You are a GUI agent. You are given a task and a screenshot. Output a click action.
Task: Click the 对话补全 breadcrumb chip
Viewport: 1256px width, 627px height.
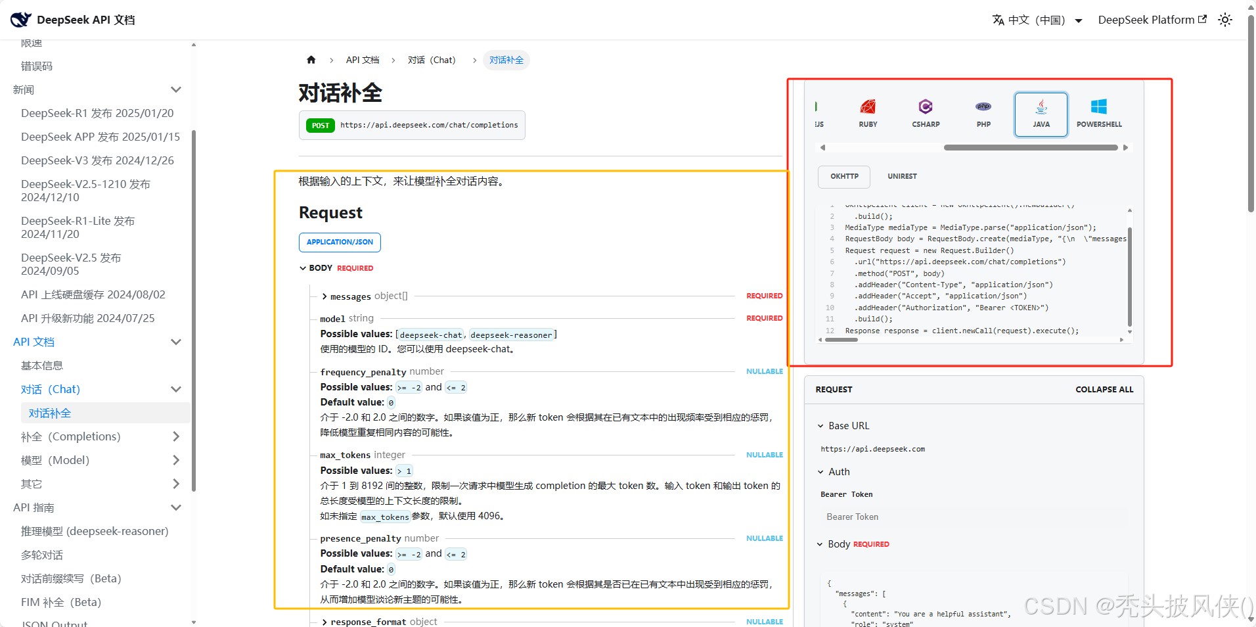point(506,60)
